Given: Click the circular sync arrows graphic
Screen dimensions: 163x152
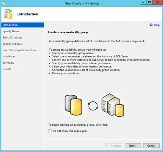Looking at the screenshot, I should [93, 106].
